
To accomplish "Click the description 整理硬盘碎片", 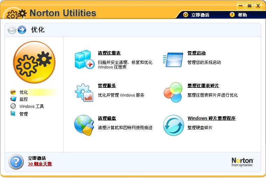I will 200,128.
